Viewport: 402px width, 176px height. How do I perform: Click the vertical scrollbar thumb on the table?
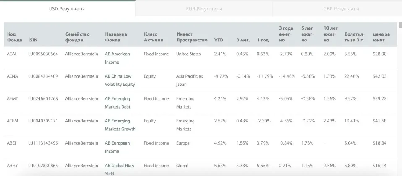click(400, 25)
